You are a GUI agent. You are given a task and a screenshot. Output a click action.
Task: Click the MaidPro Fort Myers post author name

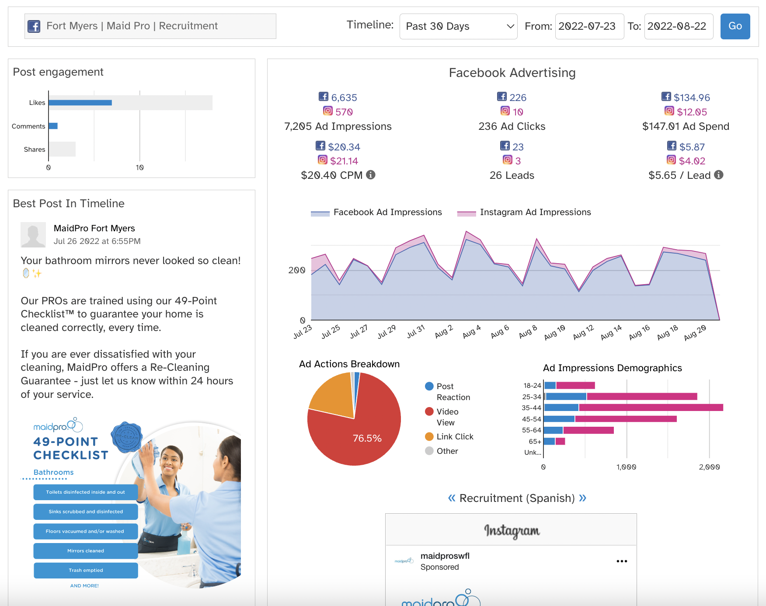[x=94, y=228]
